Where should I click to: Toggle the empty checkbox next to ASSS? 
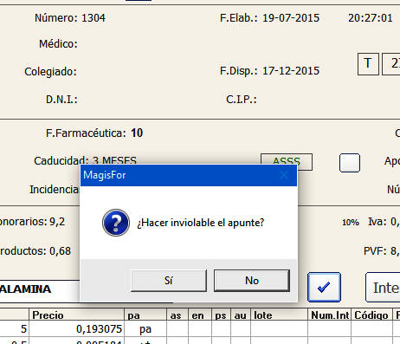click(x=350, y=163)
